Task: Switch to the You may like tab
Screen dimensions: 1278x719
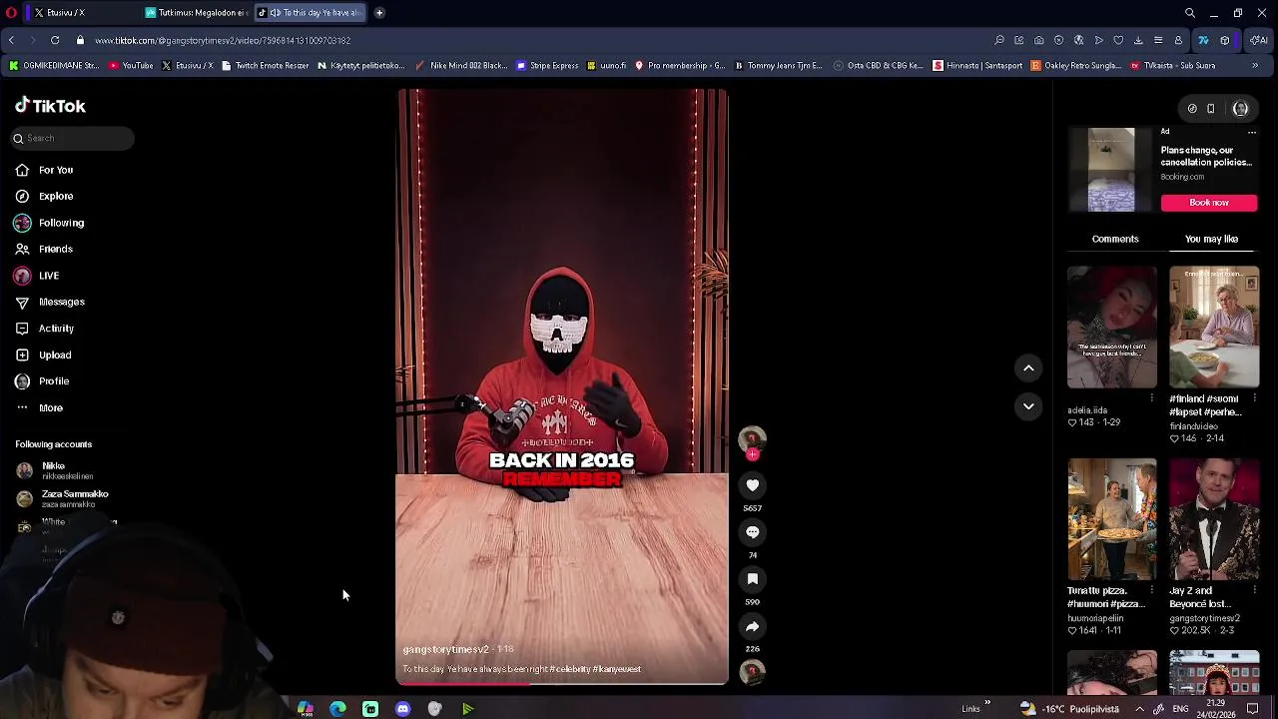Action: 1211,239
